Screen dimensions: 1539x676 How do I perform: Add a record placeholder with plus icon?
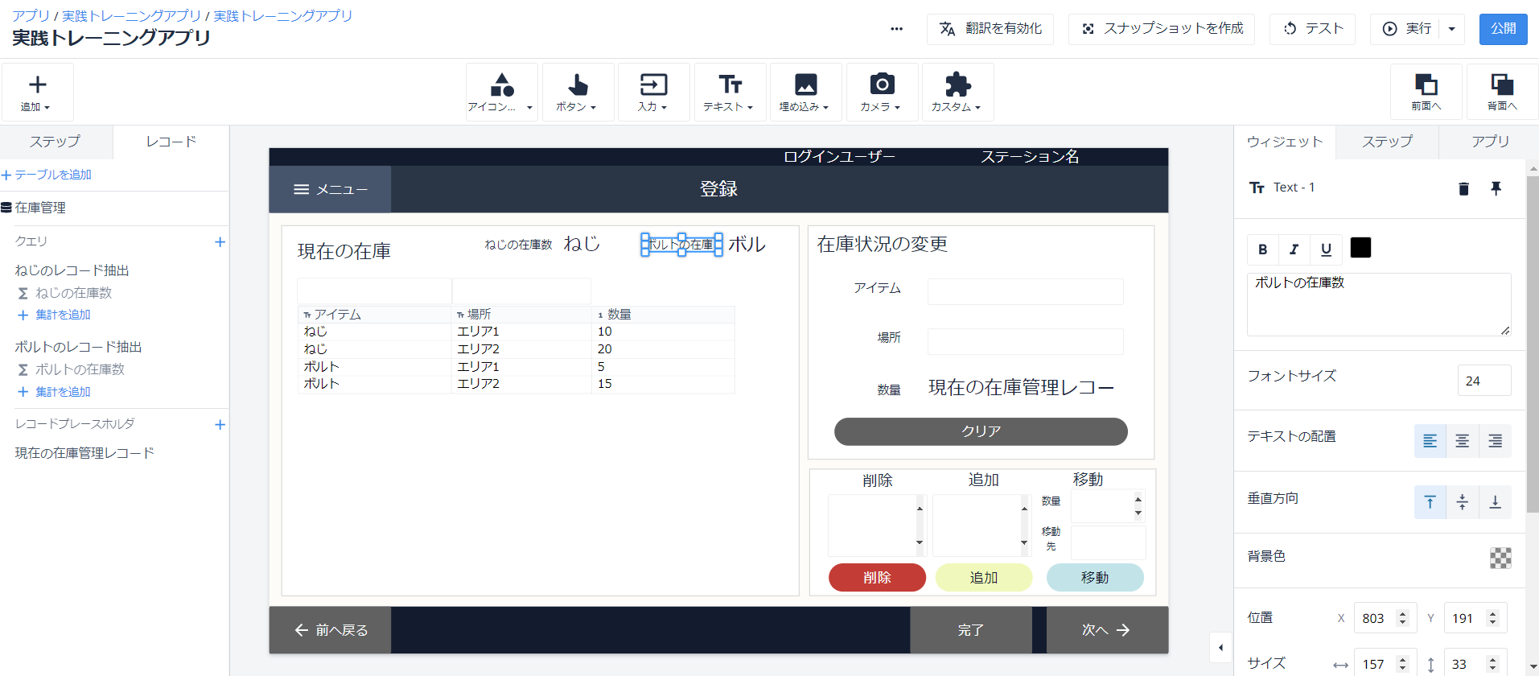coord(220,424)
